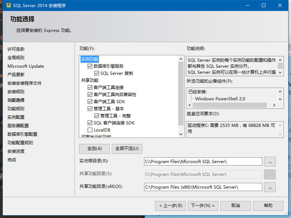Viewport: 291px width, 218px height.
Task: Toggle 管理工具 - 基本 checkbox
Action: point(90,108)
